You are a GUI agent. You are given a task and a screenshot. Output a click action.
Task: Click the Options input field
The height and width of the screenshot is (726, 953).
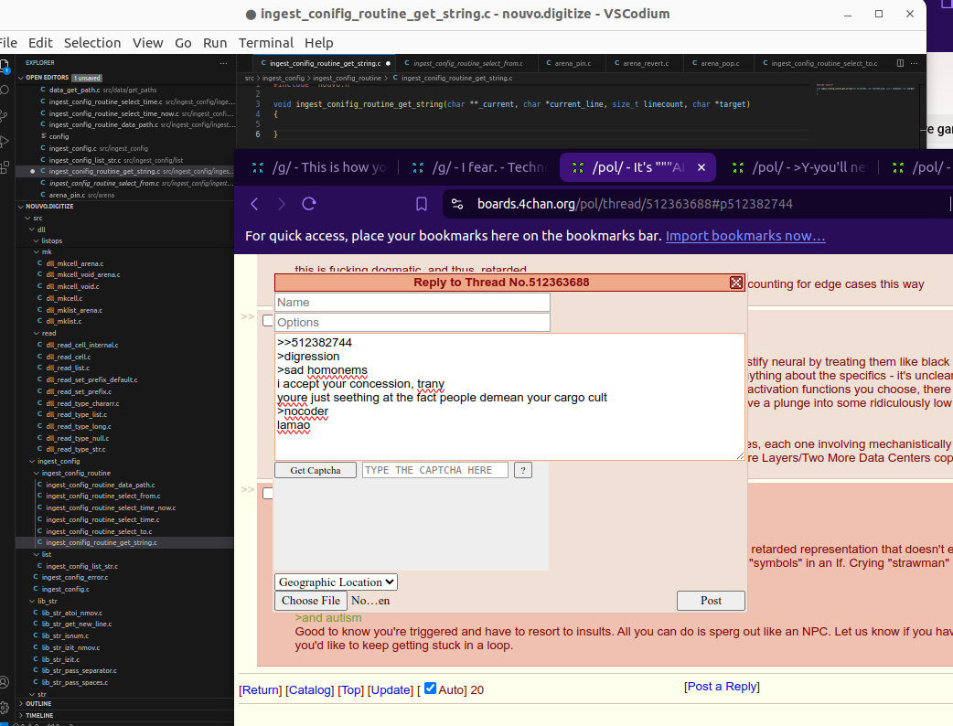(412, 322)
